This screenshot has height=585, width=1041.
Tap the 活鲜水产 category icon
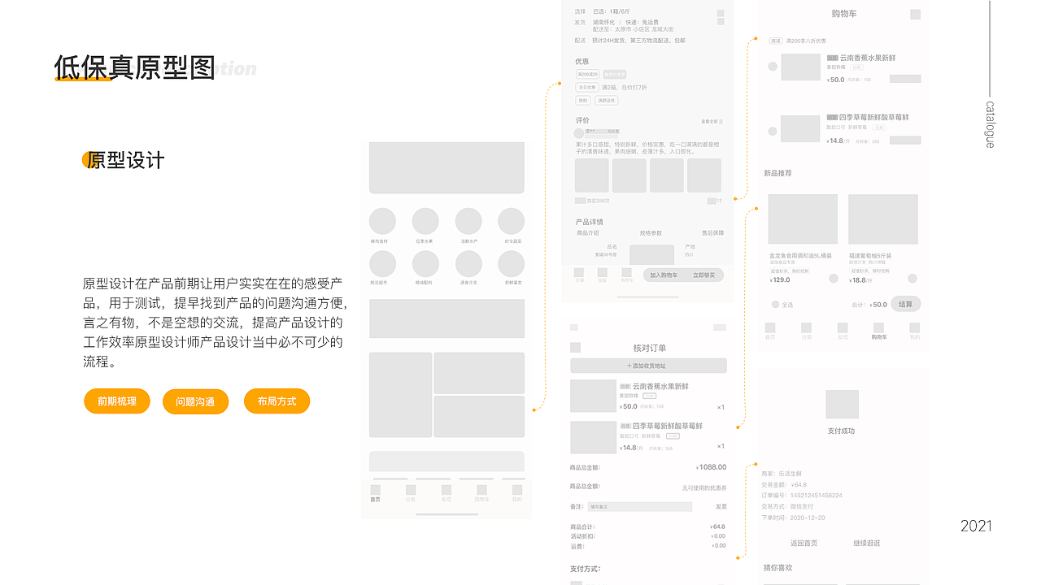[x=468, y=220]
